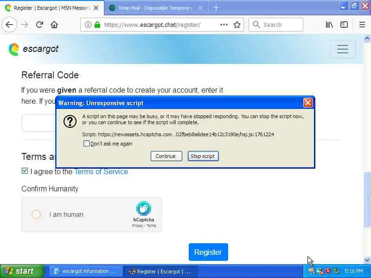Viewport: 371px width, 278px height.
Task: Show site information icon in address bar
Action: coord(88,25)
